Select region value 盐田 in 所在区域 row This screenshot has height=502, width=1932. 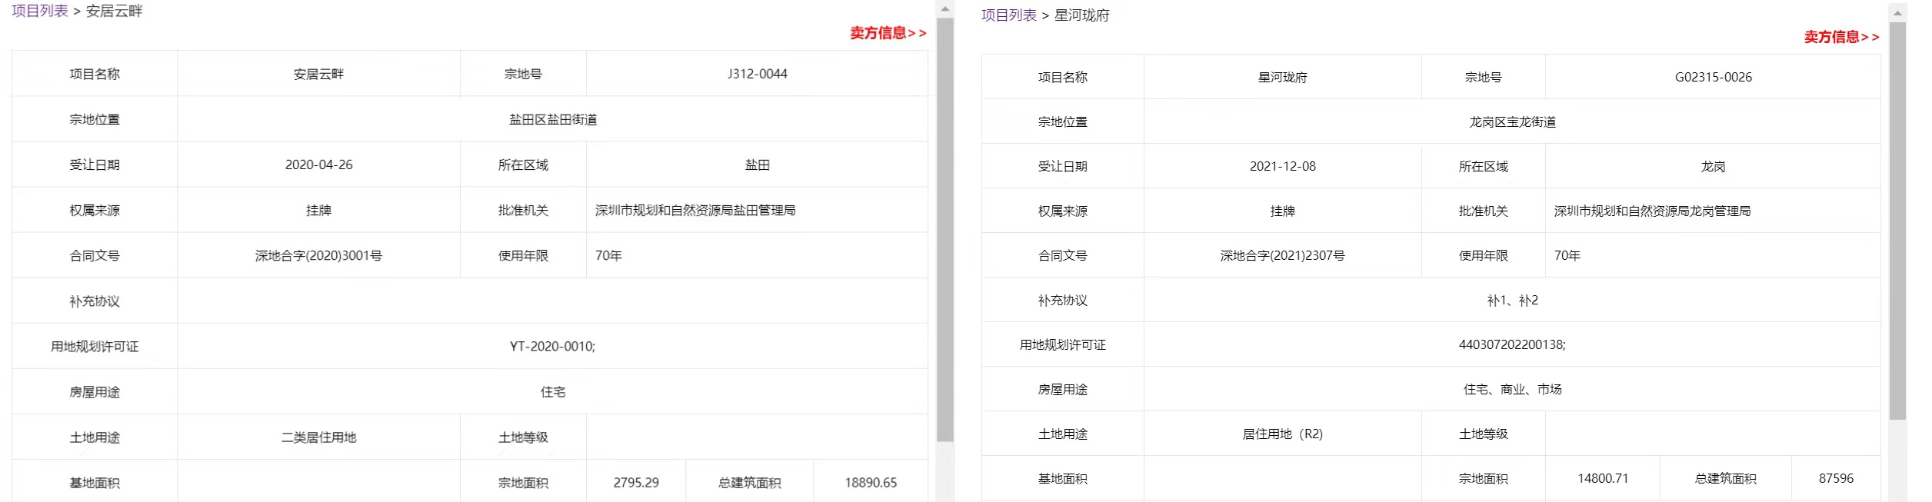[x=758, y=165]
